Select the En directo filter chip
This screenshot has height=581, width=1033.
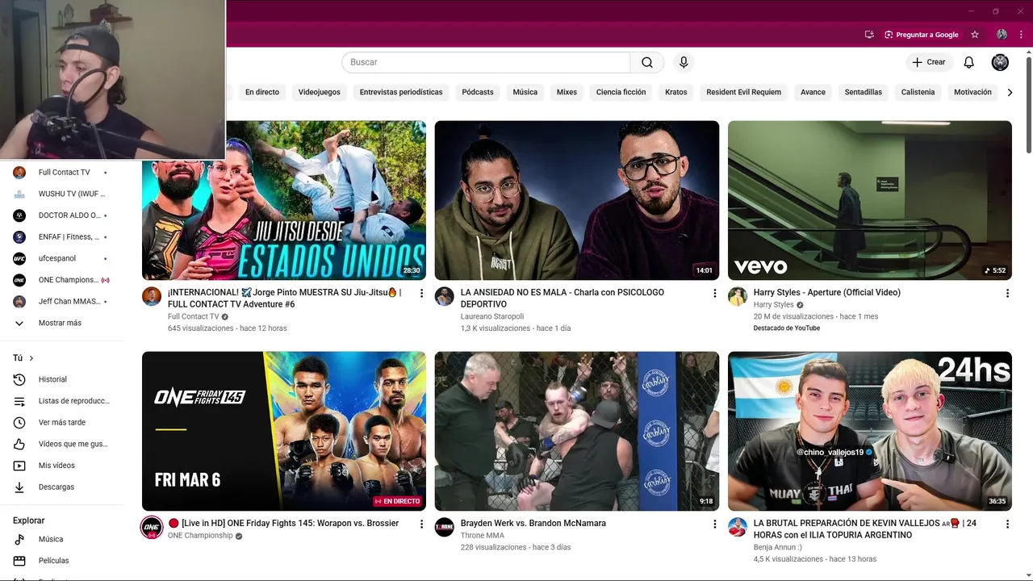coord(262,92)
